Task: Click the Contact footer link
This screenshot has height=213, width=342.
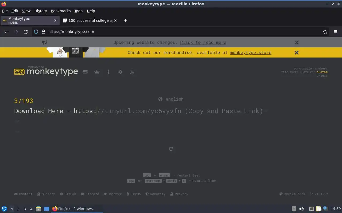Action: click(x=23, y=194)
